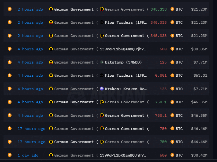The width and height of the screenshot is (217, 162).
Task: Click $21.23M value in Flow Traders row
Action: pyautogui.click(x=199, y=22)
